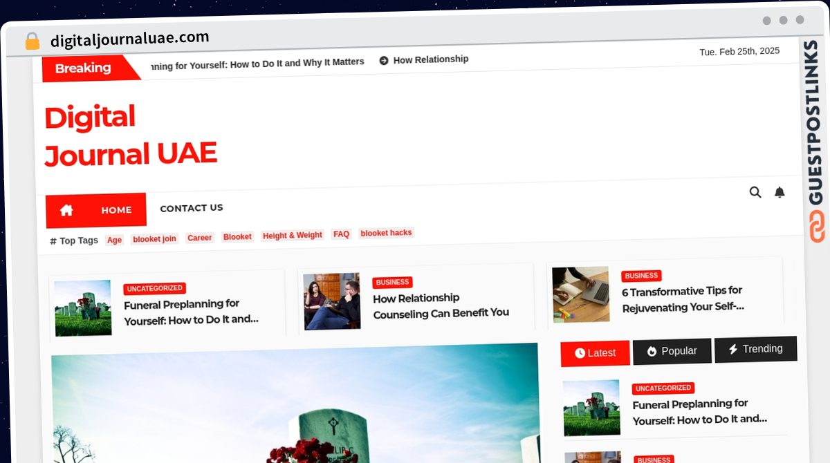Image resolution: width=830 pixels, height=463 pixels.
Task: Select the Age tag
Action: (x=114, y=240)
